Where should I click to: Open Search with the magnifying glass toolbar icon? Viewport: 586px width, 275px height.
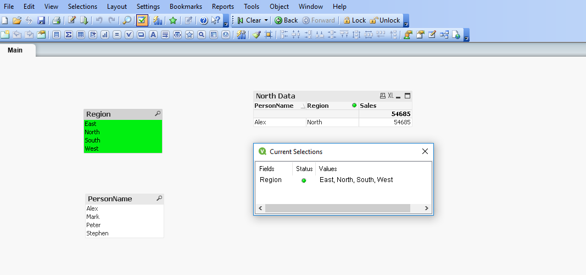[x=127, y=20]
